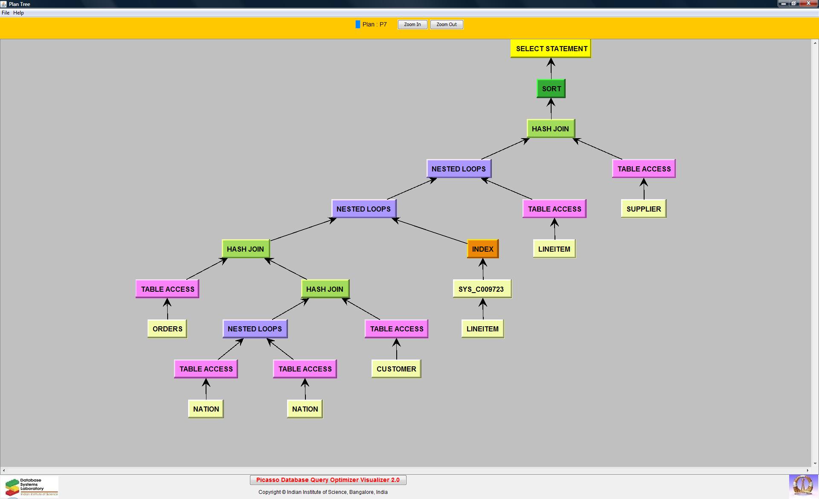Click the orange INDEX node

click(x=482, y=249)
